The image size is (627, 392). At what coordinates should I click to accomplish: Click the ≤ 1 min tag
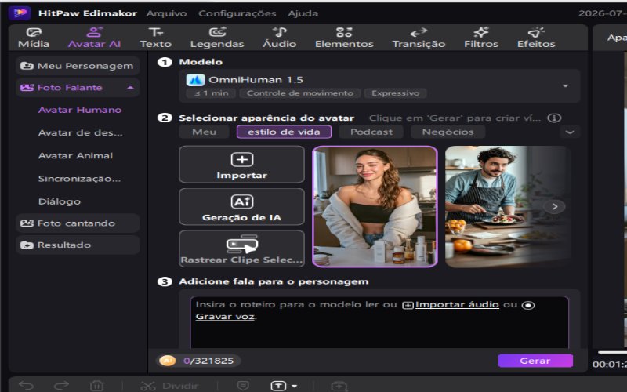coord(211,93)
